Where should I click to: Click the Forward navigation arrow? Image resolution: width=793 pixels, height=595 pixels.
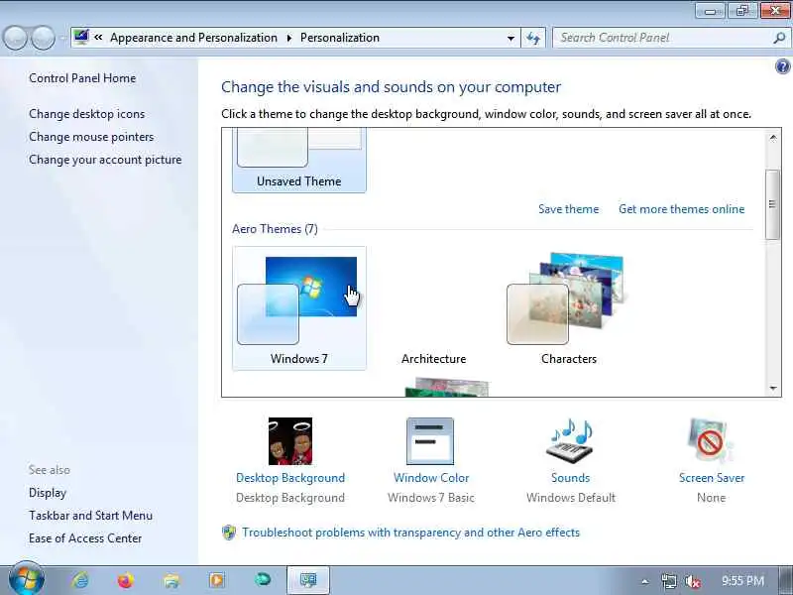tap(43, 38)
